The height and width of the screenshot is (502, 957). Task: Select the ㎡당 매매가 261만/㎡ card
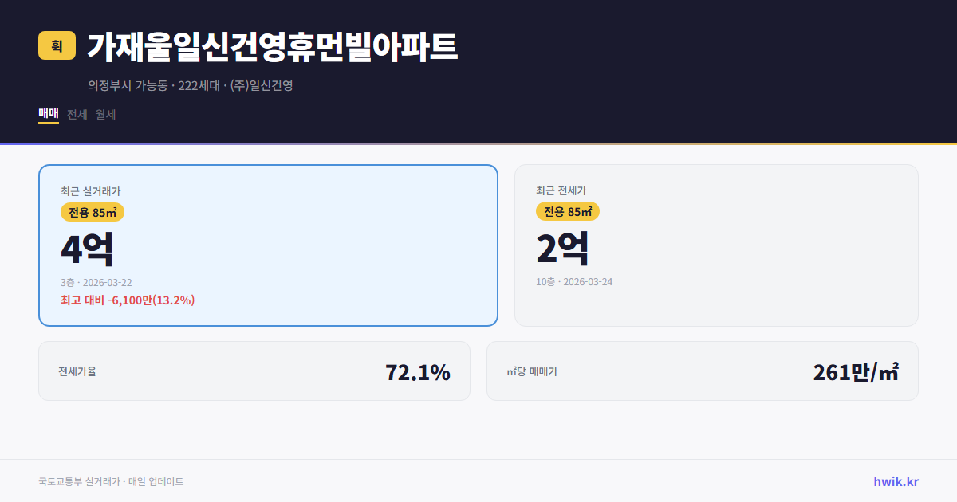click(x=702, y=371)
